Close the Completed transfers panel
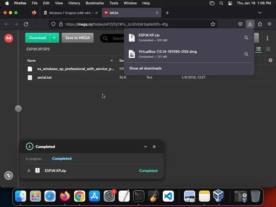Viewport: 276px width, 207px height. coord(154,147)
